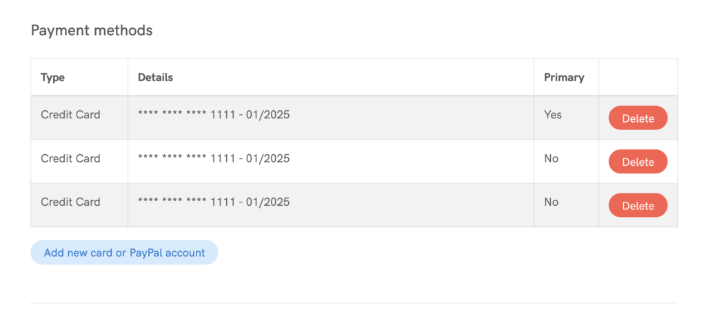
Task: Delete the primary credit card
Action: (x=638, y=118)
